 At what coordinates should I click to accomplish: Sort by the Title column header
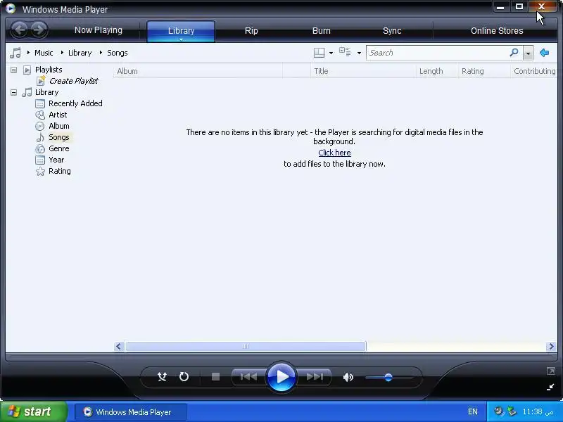(x=363, y=71)
